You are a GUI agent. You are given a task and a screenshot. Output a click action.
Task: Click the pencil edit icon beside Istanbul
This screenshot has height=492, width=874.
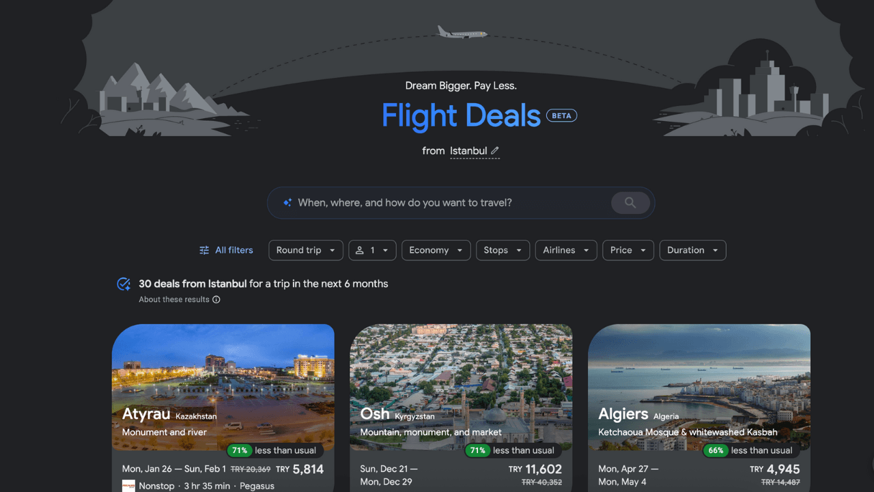(x=495, y=150)
